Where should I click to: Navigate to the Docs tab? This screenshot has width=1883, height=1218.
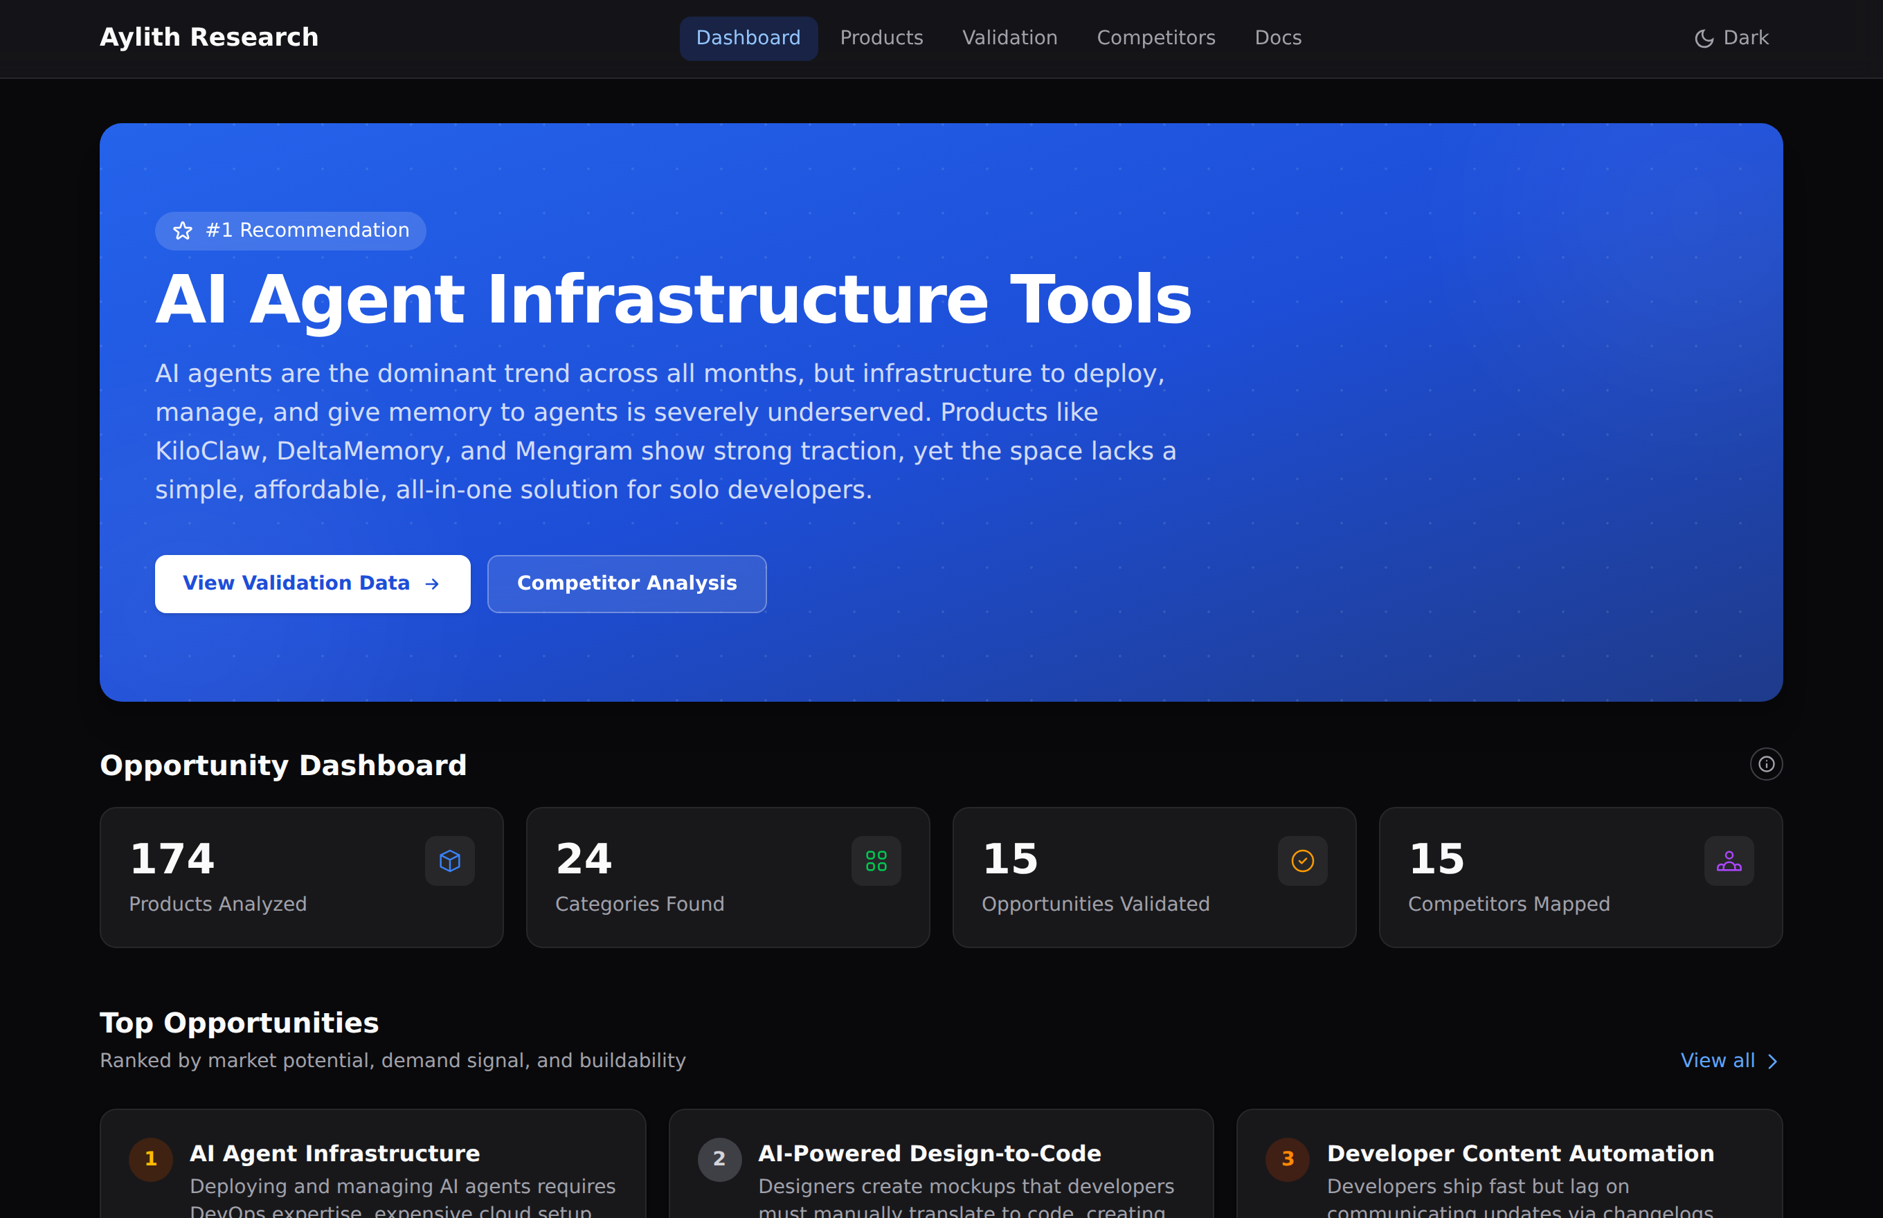pos(1278,38)
